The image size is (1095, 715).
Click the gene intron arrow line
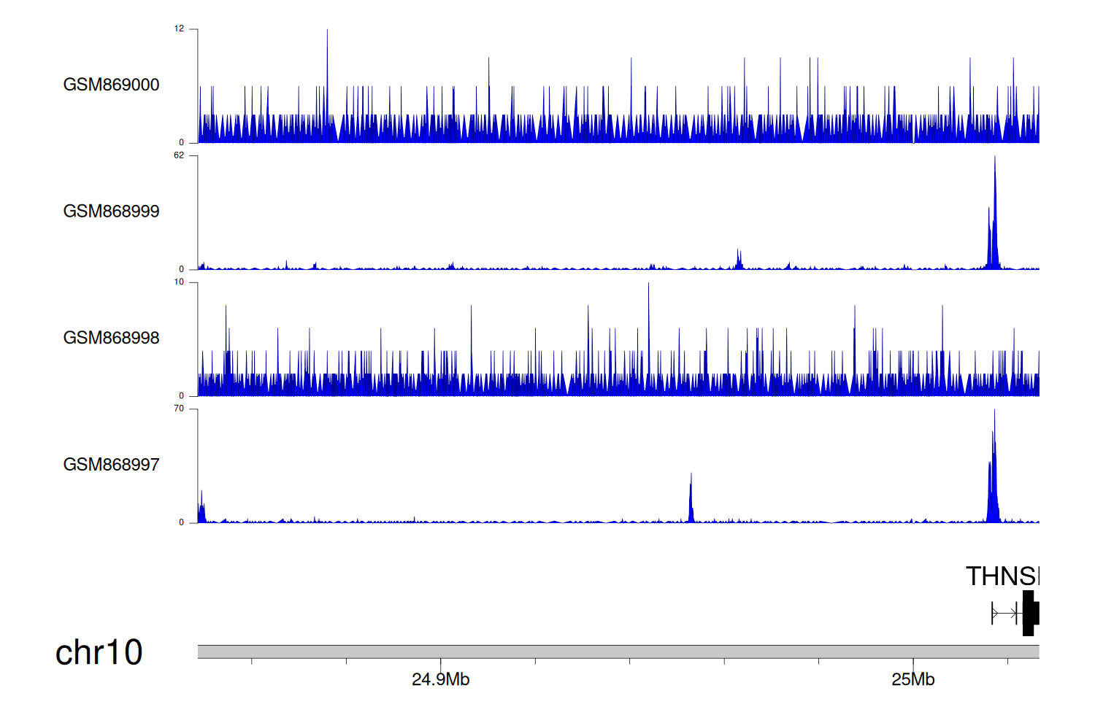1004,614
